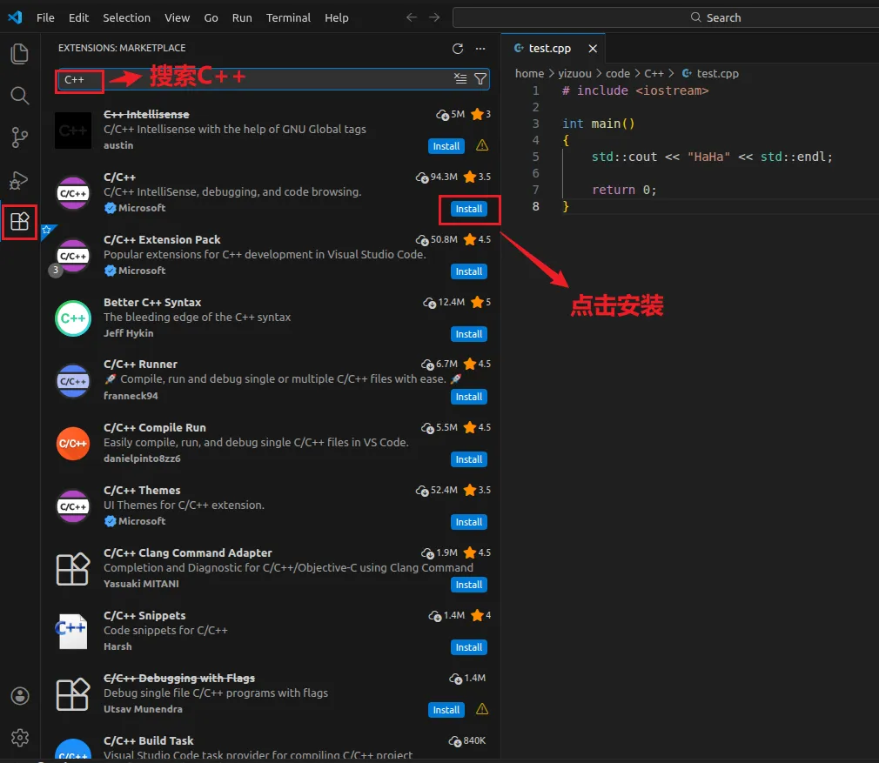Install the C++ Intellisense extension

[446, 146]
